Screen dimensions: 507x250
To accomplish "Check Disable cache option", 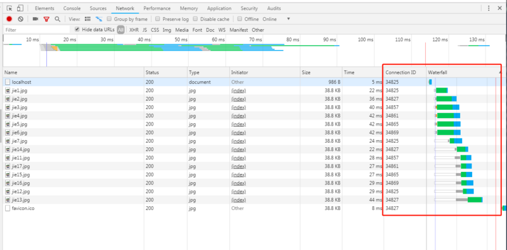I will [195, 19].
